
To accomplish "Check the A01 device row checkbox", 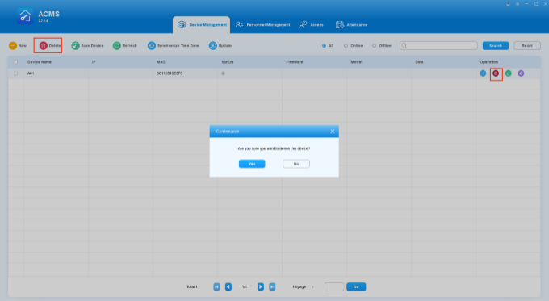I will (15, 73).
